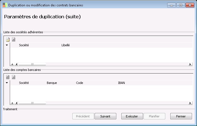Click Société column header in sociétés adhérentes list

24,45
